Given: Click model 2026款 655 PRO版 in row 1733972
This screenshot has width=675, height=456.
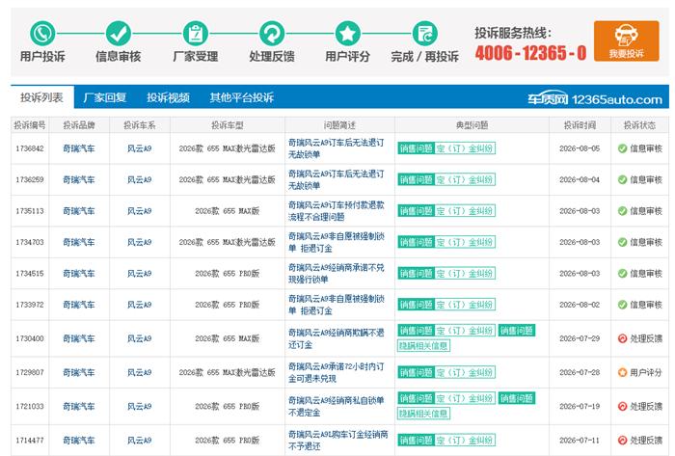Looking at the screenshot, I should tap(227, 305).
